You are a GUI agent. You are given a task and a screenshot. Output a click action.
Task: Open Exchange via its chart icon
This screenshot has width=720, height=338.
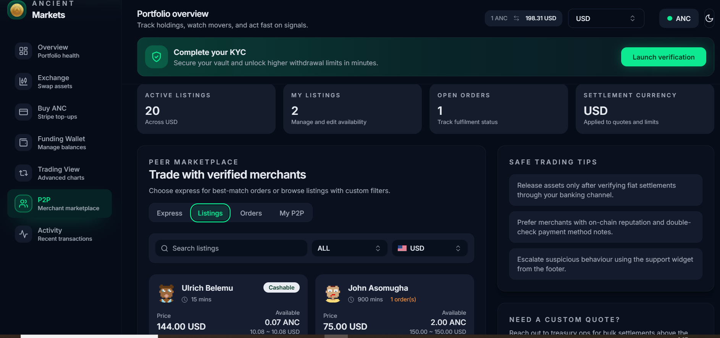tap(23, 82)
